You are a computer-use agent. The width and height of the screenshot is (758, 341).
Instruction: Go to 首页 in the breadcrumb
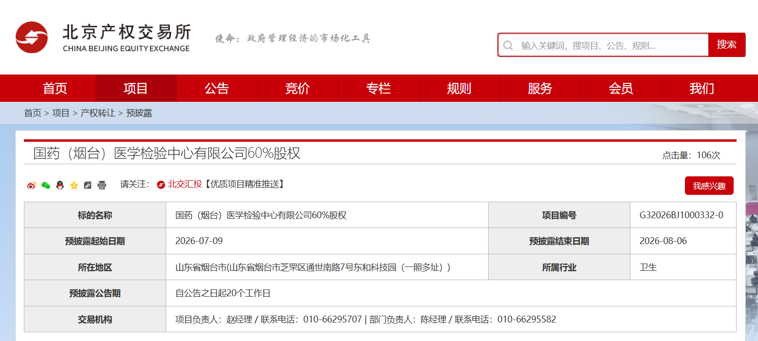pos(33,113)
